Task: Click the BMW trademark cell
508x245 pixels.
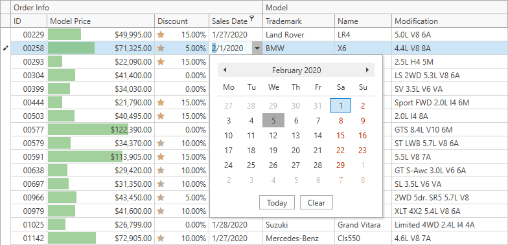Action: click(299, 48)
